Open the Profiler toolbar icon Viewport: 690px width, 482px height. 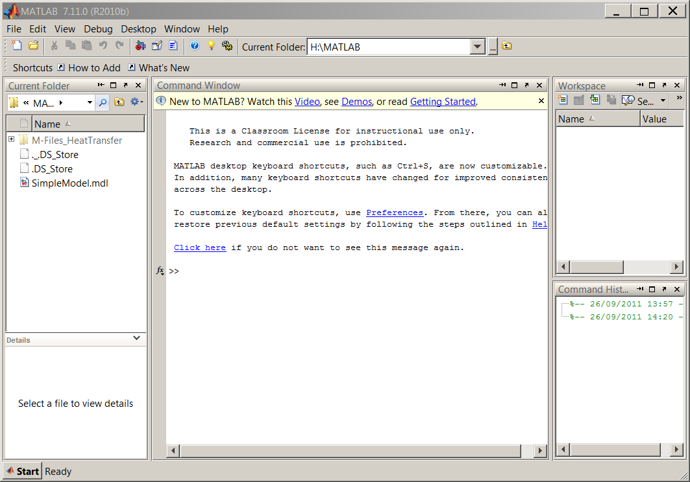173,46
